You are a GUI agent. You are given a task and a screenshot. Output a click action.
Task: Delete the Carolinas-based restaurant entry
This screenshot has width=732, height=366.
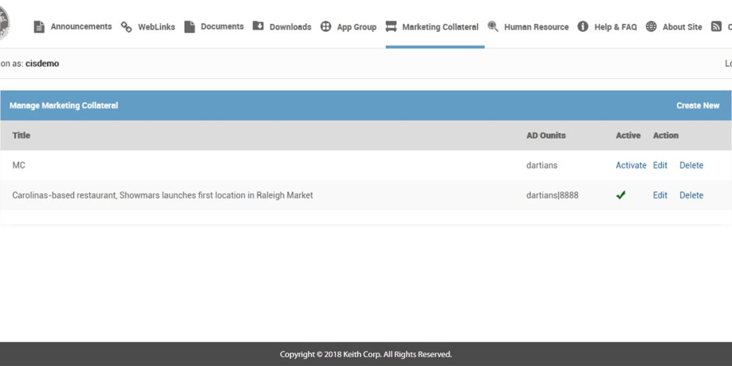point(691,195)
